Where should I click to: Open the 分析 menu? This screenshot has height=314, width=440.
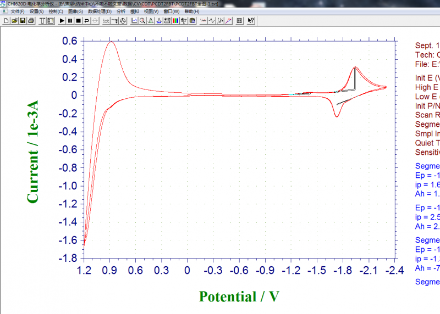pyautogui.click(x=121, y=12)
